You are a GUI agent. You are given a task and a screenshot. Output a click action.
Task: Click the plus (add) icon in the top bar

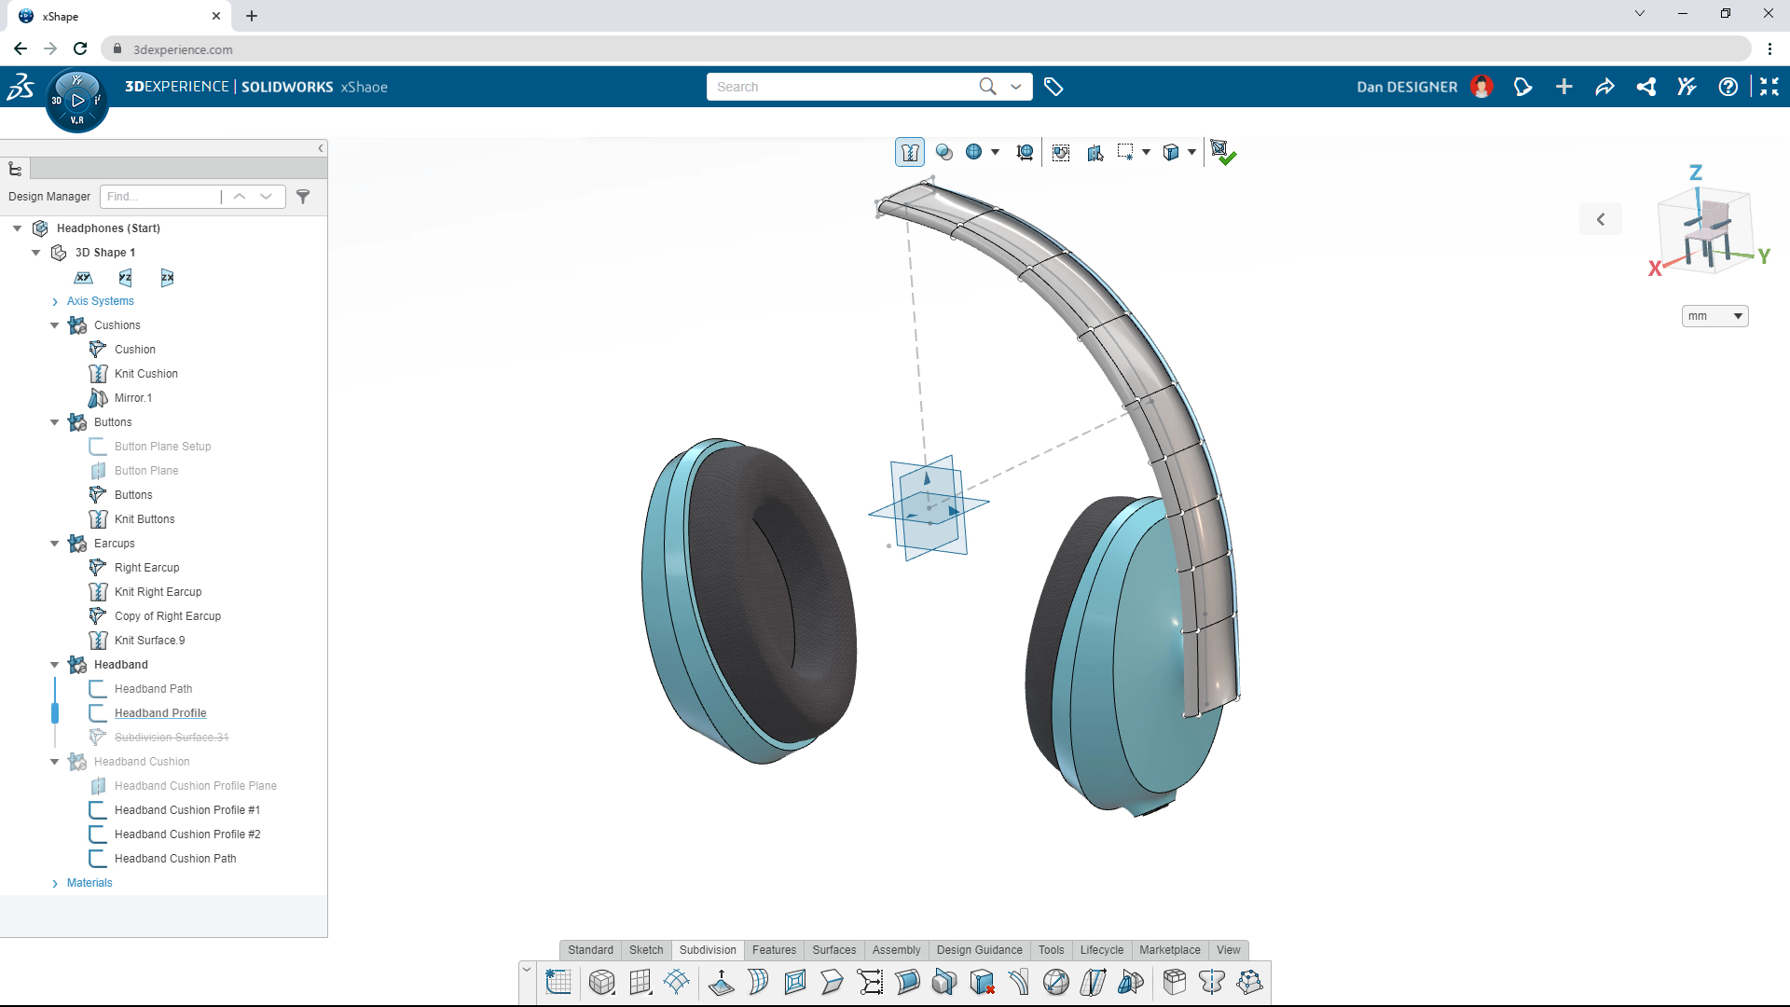pos(1564,86)
